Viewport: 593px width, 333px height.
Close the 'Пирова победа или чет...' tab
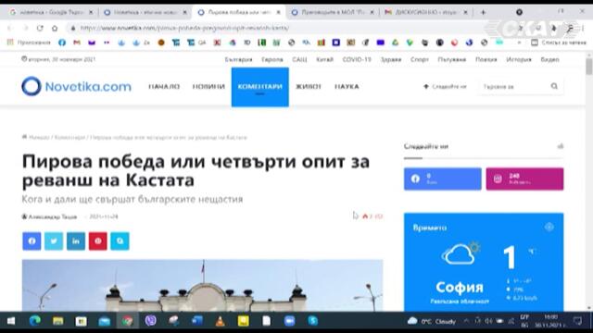click(278, 12)
